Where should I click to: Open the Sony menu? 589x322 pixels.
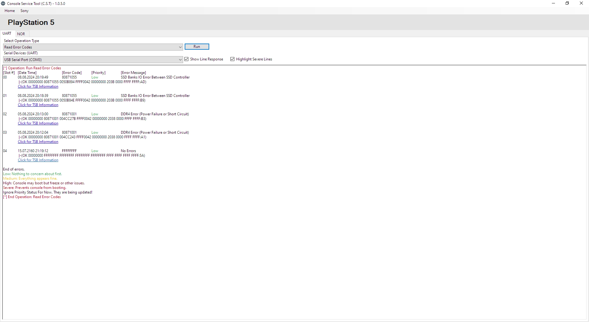[25, 11]
